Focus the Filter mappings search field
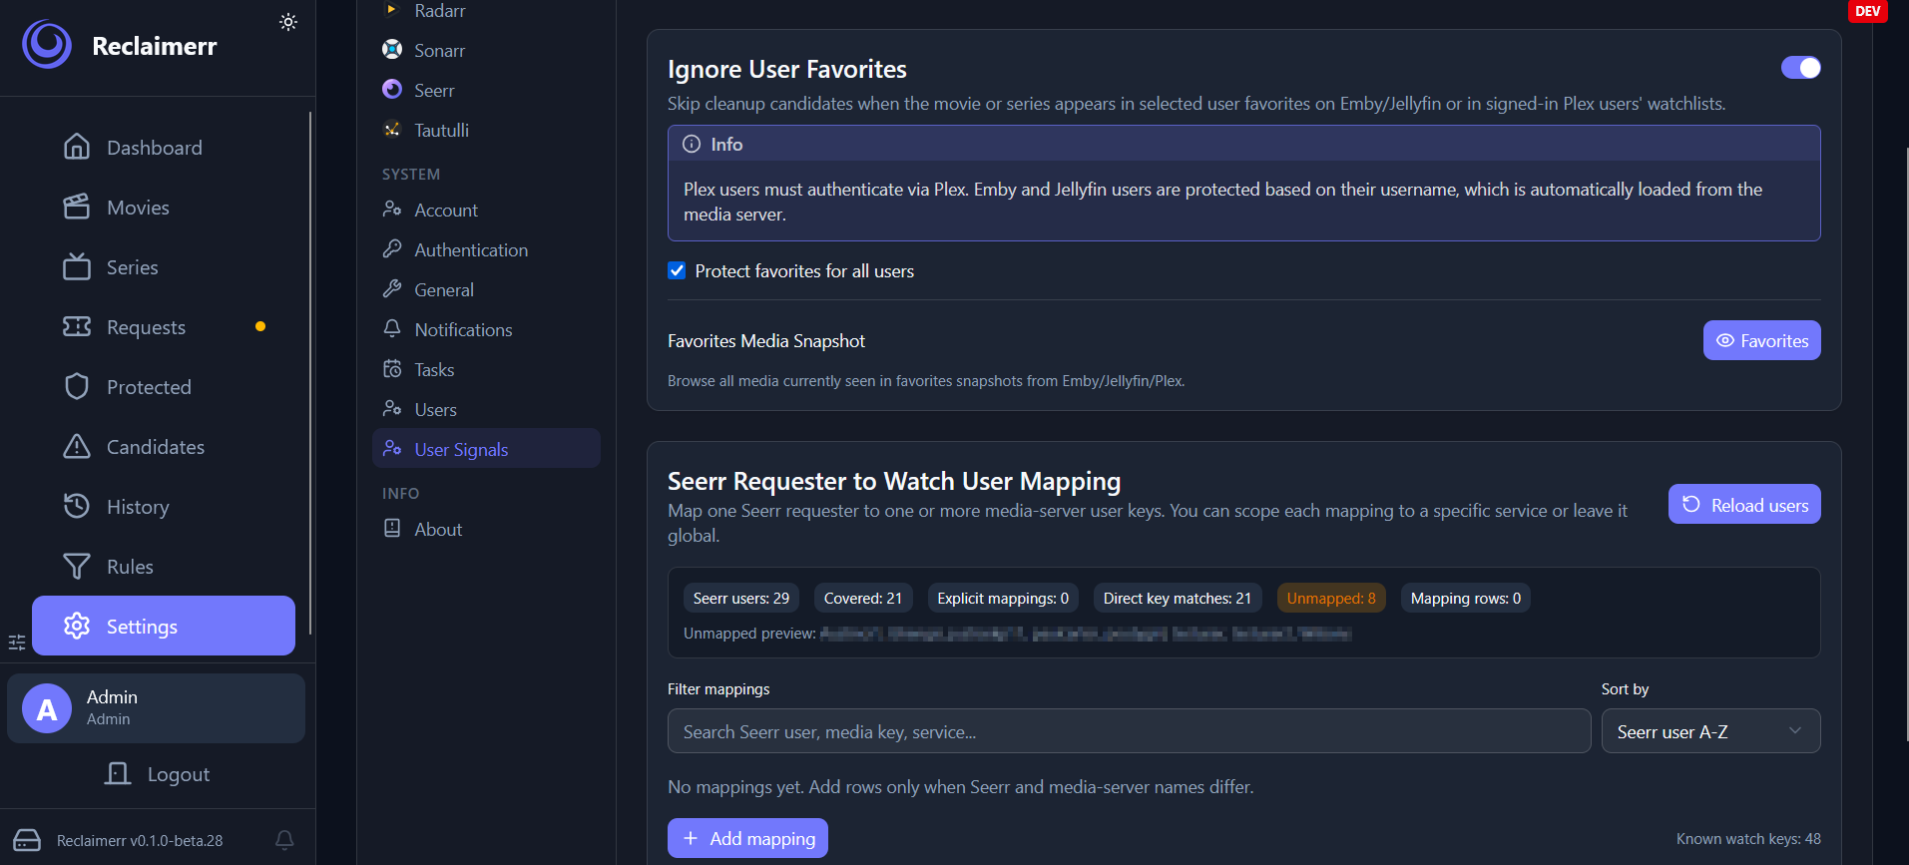Image resolution: width=1909 pixels, height=865 pixels. coord(1129,731)
